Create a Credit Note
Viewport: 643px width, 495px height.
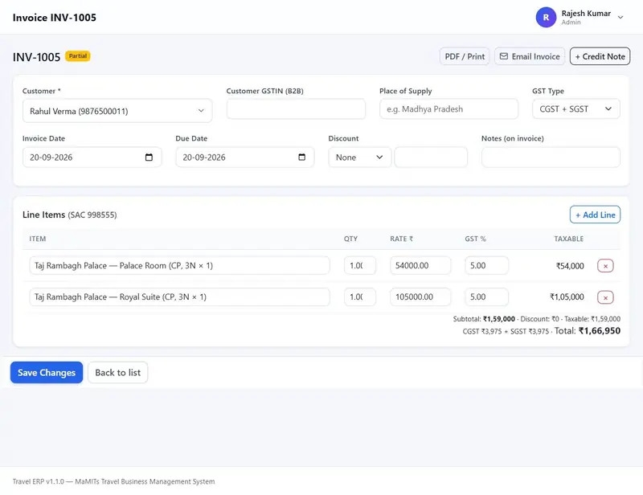[600, 56]
